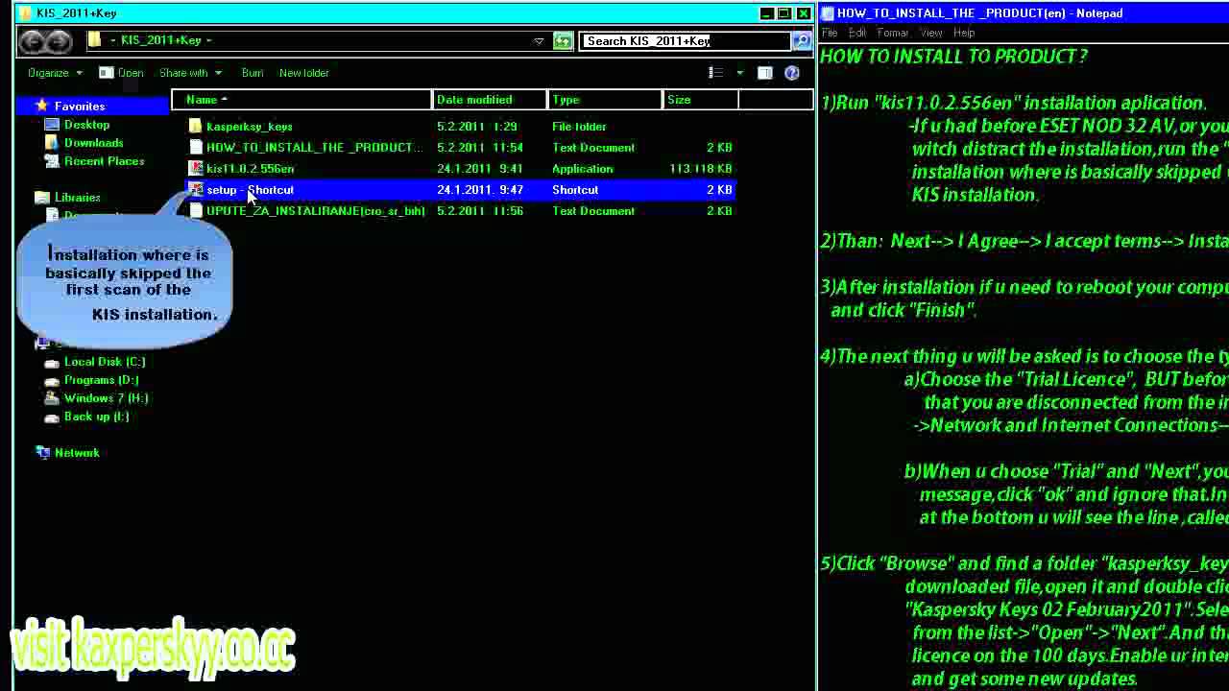Sort files by Size column
Viewport: 1229px width, 691px height.
[701, 100]
